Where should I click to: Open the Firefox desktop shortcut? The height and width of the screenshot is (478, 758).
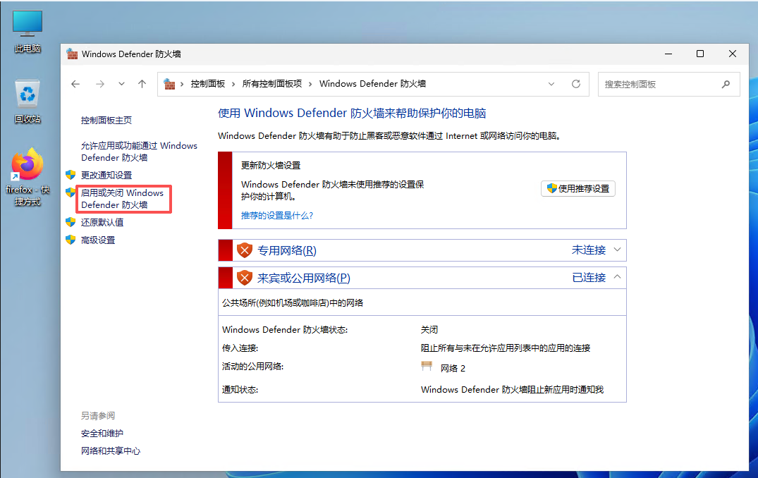coord(27,176)
